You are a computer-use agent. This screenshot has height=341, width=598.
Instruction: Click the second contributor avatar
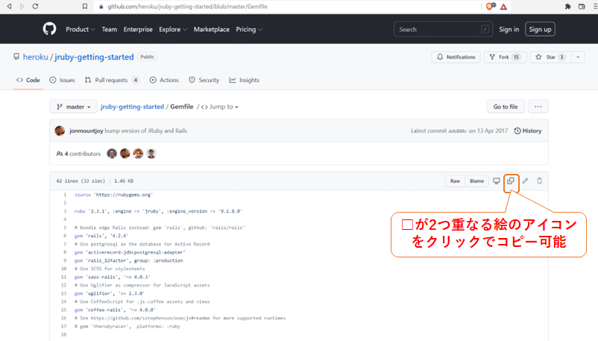pyautogui.click(x=125, y=154)
